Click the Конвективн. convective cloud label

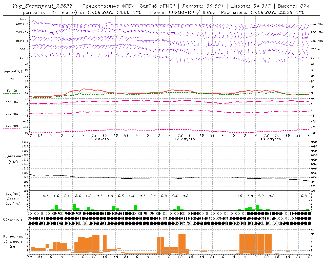(13, 236)
